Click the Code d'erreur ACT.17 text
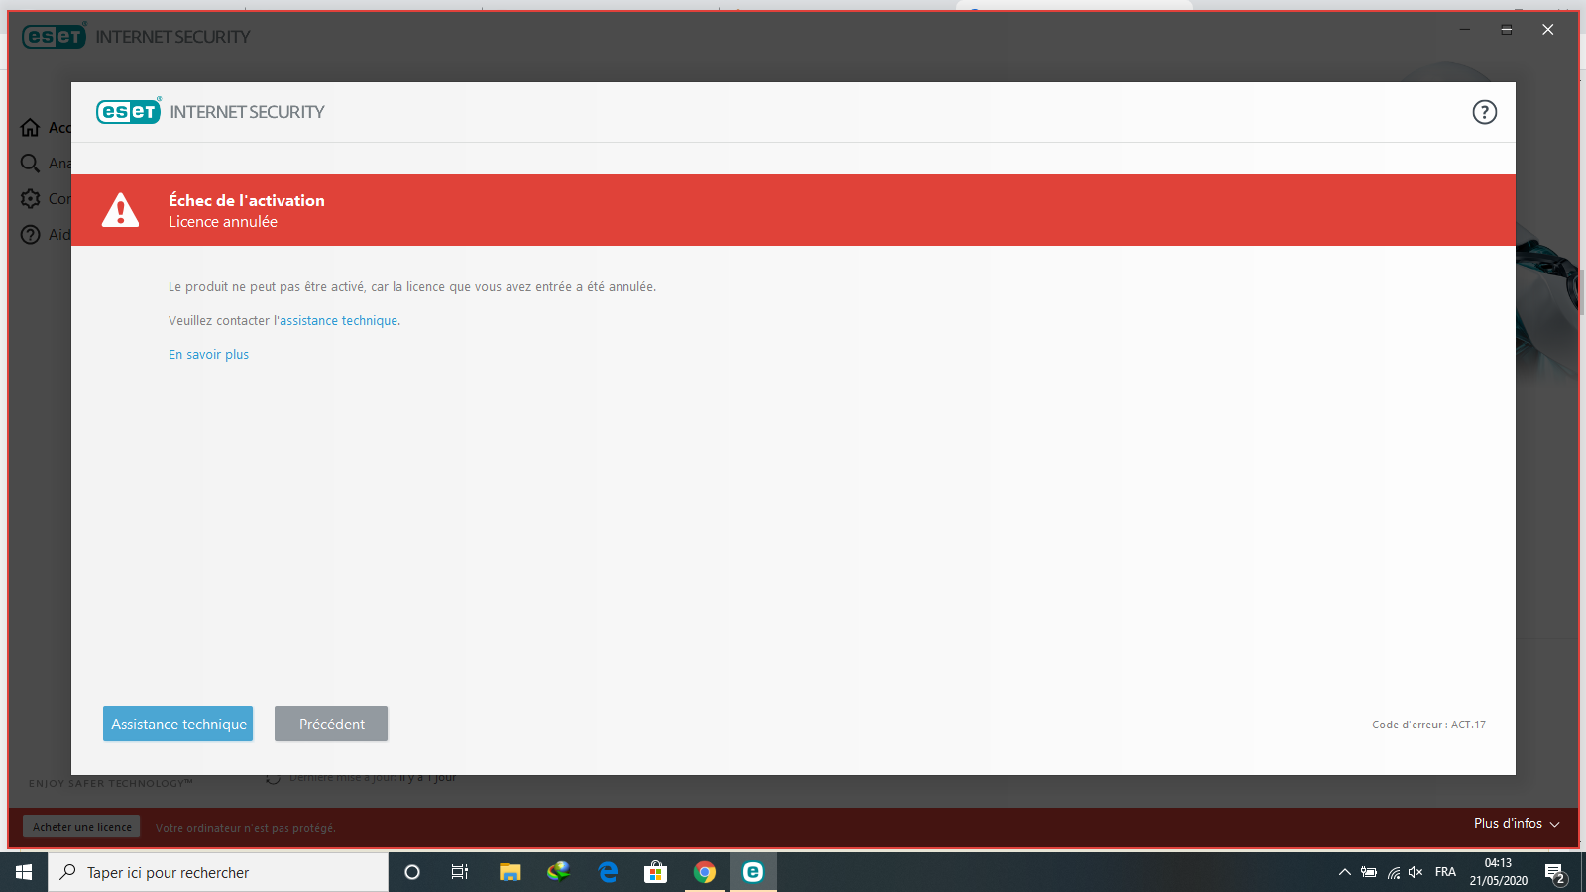This screenshot has width=1586, height=892. click(1428, 725)
